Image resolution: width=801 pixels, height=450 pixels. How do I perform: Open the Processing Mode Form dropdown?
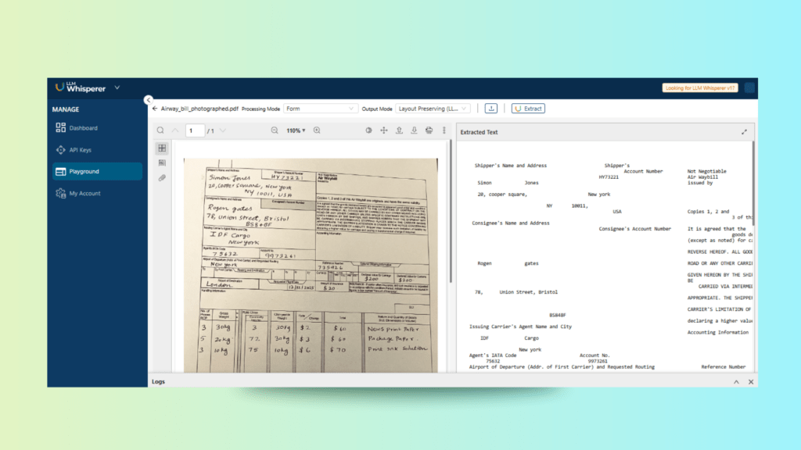tap(319, 109)
